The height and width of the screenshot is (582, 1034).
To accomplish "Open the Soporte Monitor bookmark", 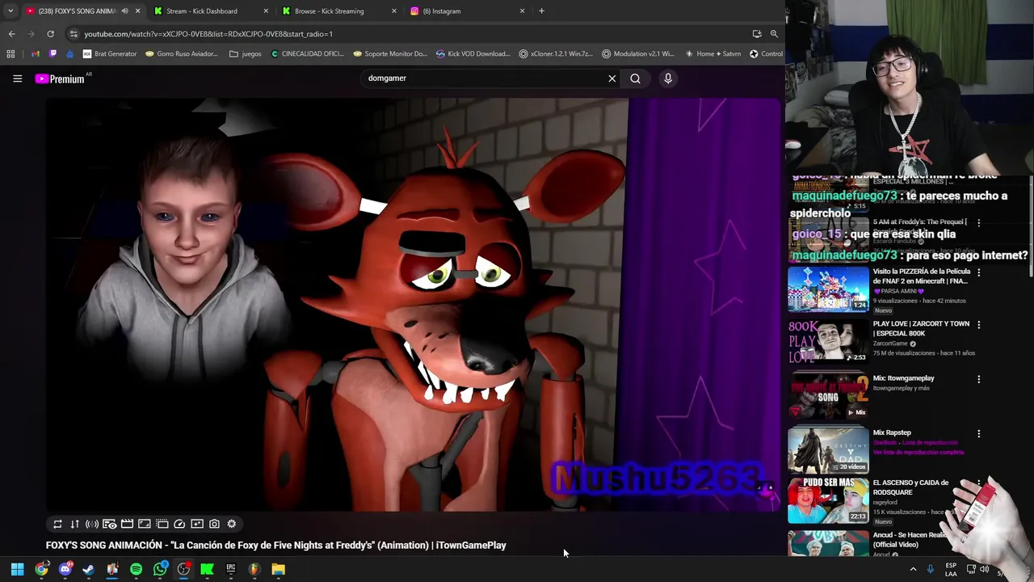I will click(x=390, y=54).
